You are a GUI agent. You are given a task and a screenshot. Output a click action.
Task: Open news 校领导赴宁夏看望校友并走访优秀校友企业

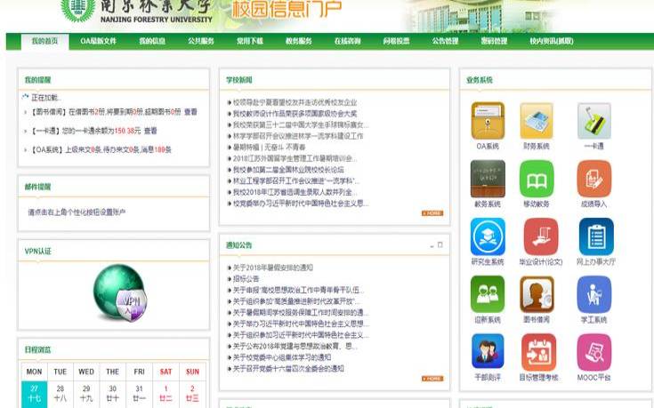click(x=295, y=102)
